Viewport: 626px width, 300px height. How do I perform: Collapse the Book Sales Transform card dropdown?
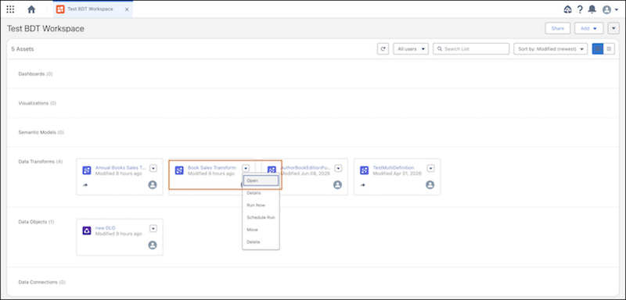point(246,169)
